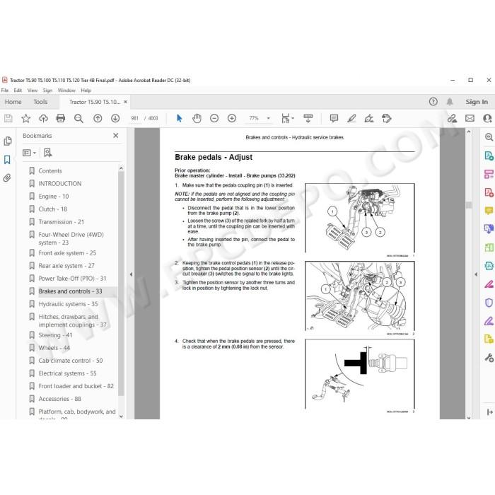Image resolution: width=495 pixels, height=495 pixels.
Task: Click the document vertical scrollbar thumb
Action: [469, 205]
